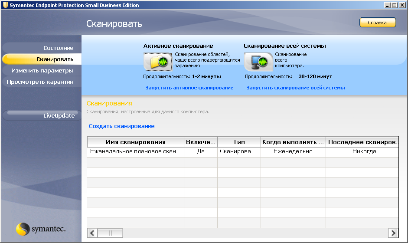This screenshot has width=408, height=243.
Task: Click the Да cell in table
Action: (201, 151)
